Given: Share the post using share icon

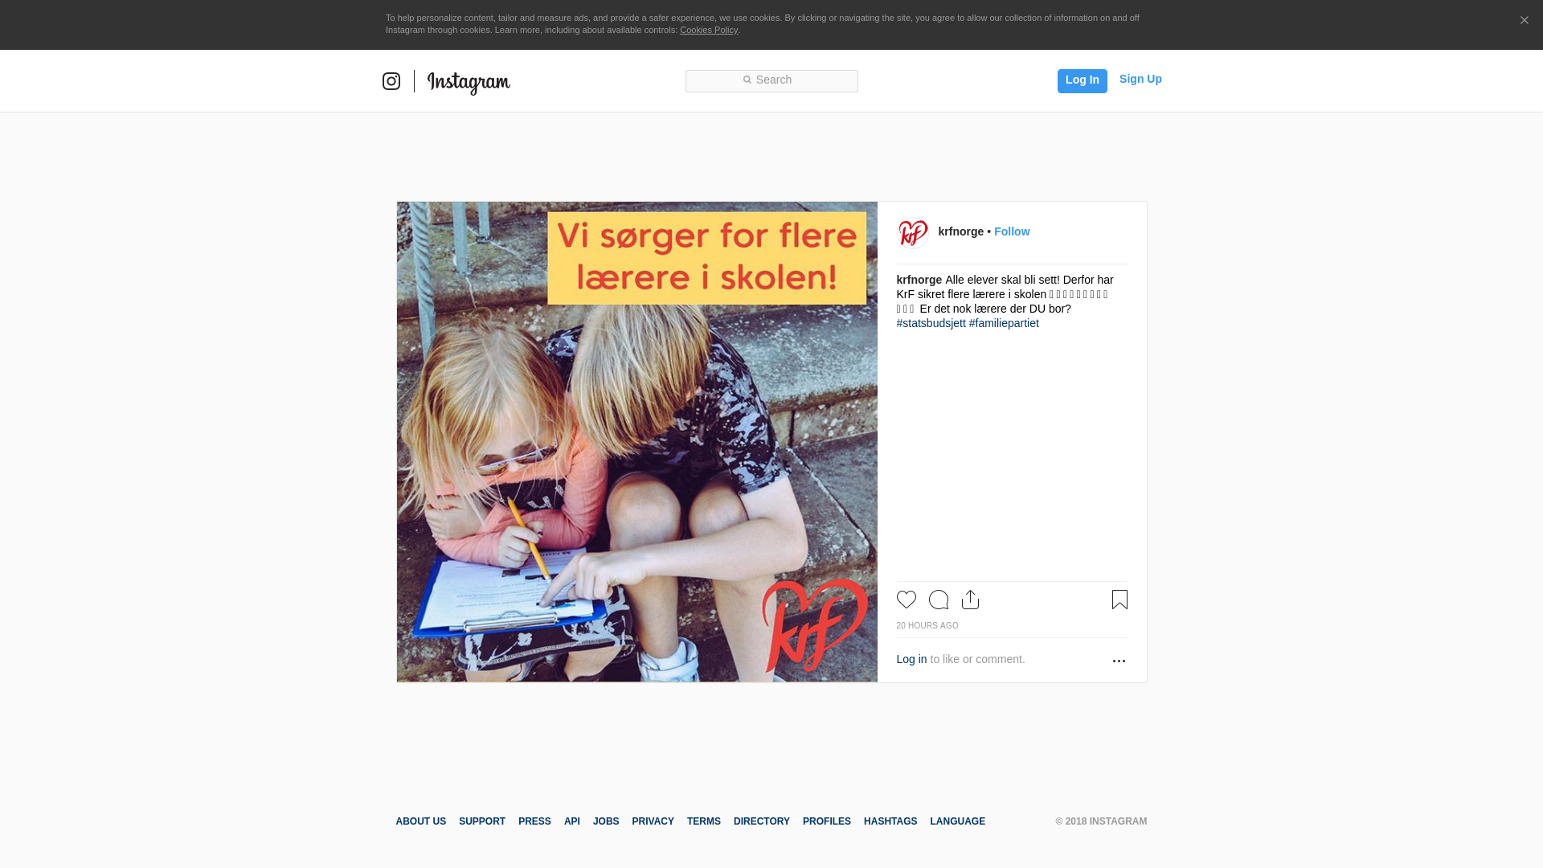Looking at the screenshot, I should (x=970, y=600).
